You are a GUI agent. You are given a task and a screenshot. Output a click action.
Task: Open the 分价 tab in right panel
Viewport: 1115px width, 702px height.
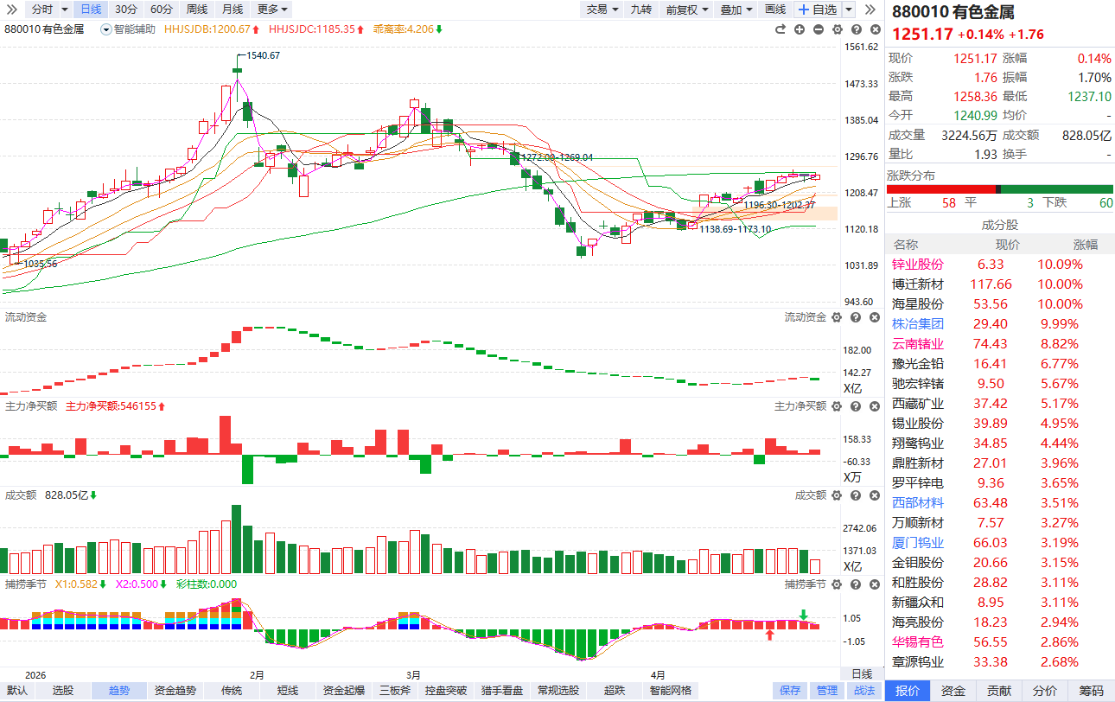(1045, 691)
